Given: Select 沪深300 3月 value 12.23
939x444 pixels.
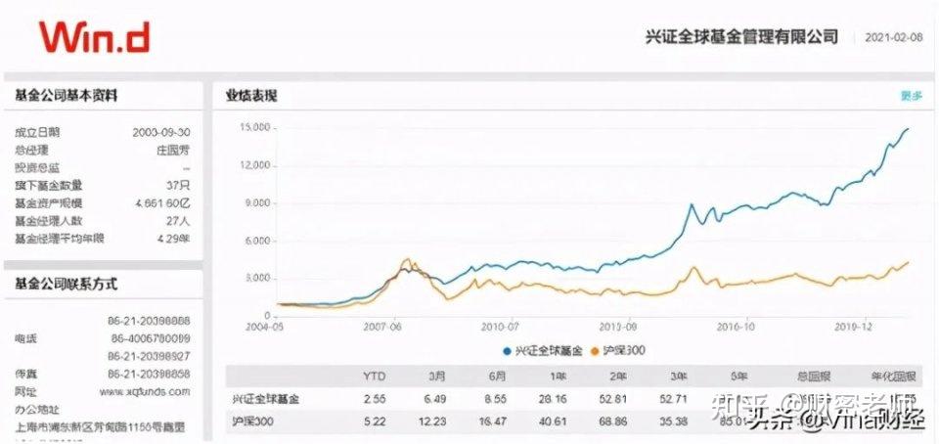Looking at the screenshot, I should (x=432, y=422).
